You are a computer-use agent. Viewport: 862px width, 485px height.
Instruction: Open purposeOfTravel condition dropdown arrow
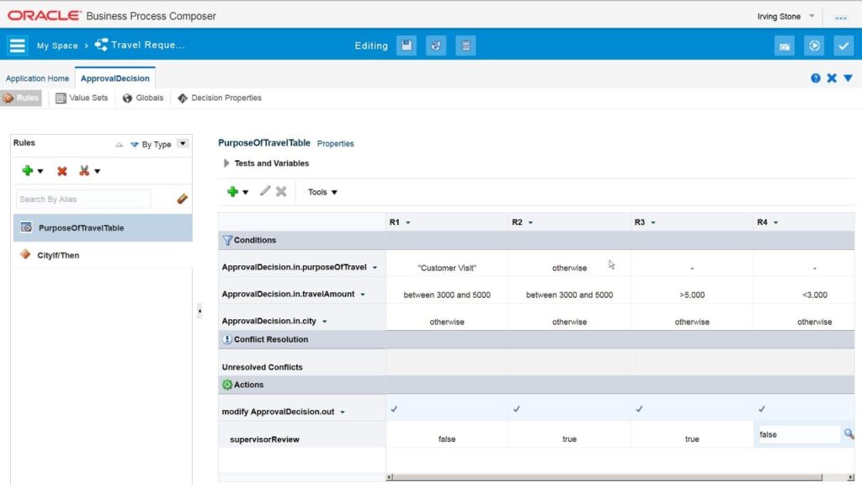(x=375, y=268)
